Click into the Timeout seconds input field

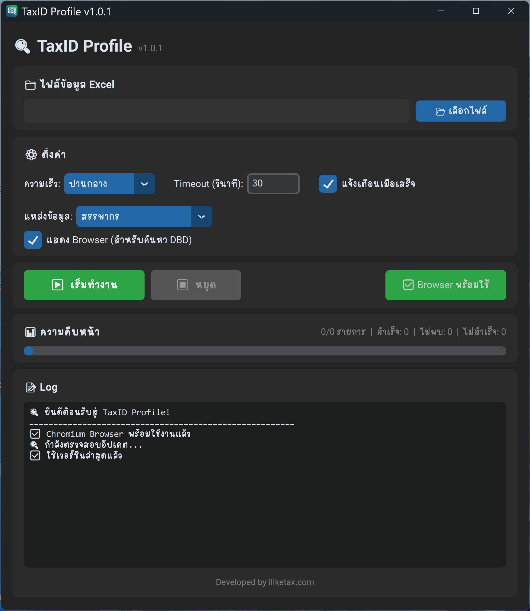point(273,184)
